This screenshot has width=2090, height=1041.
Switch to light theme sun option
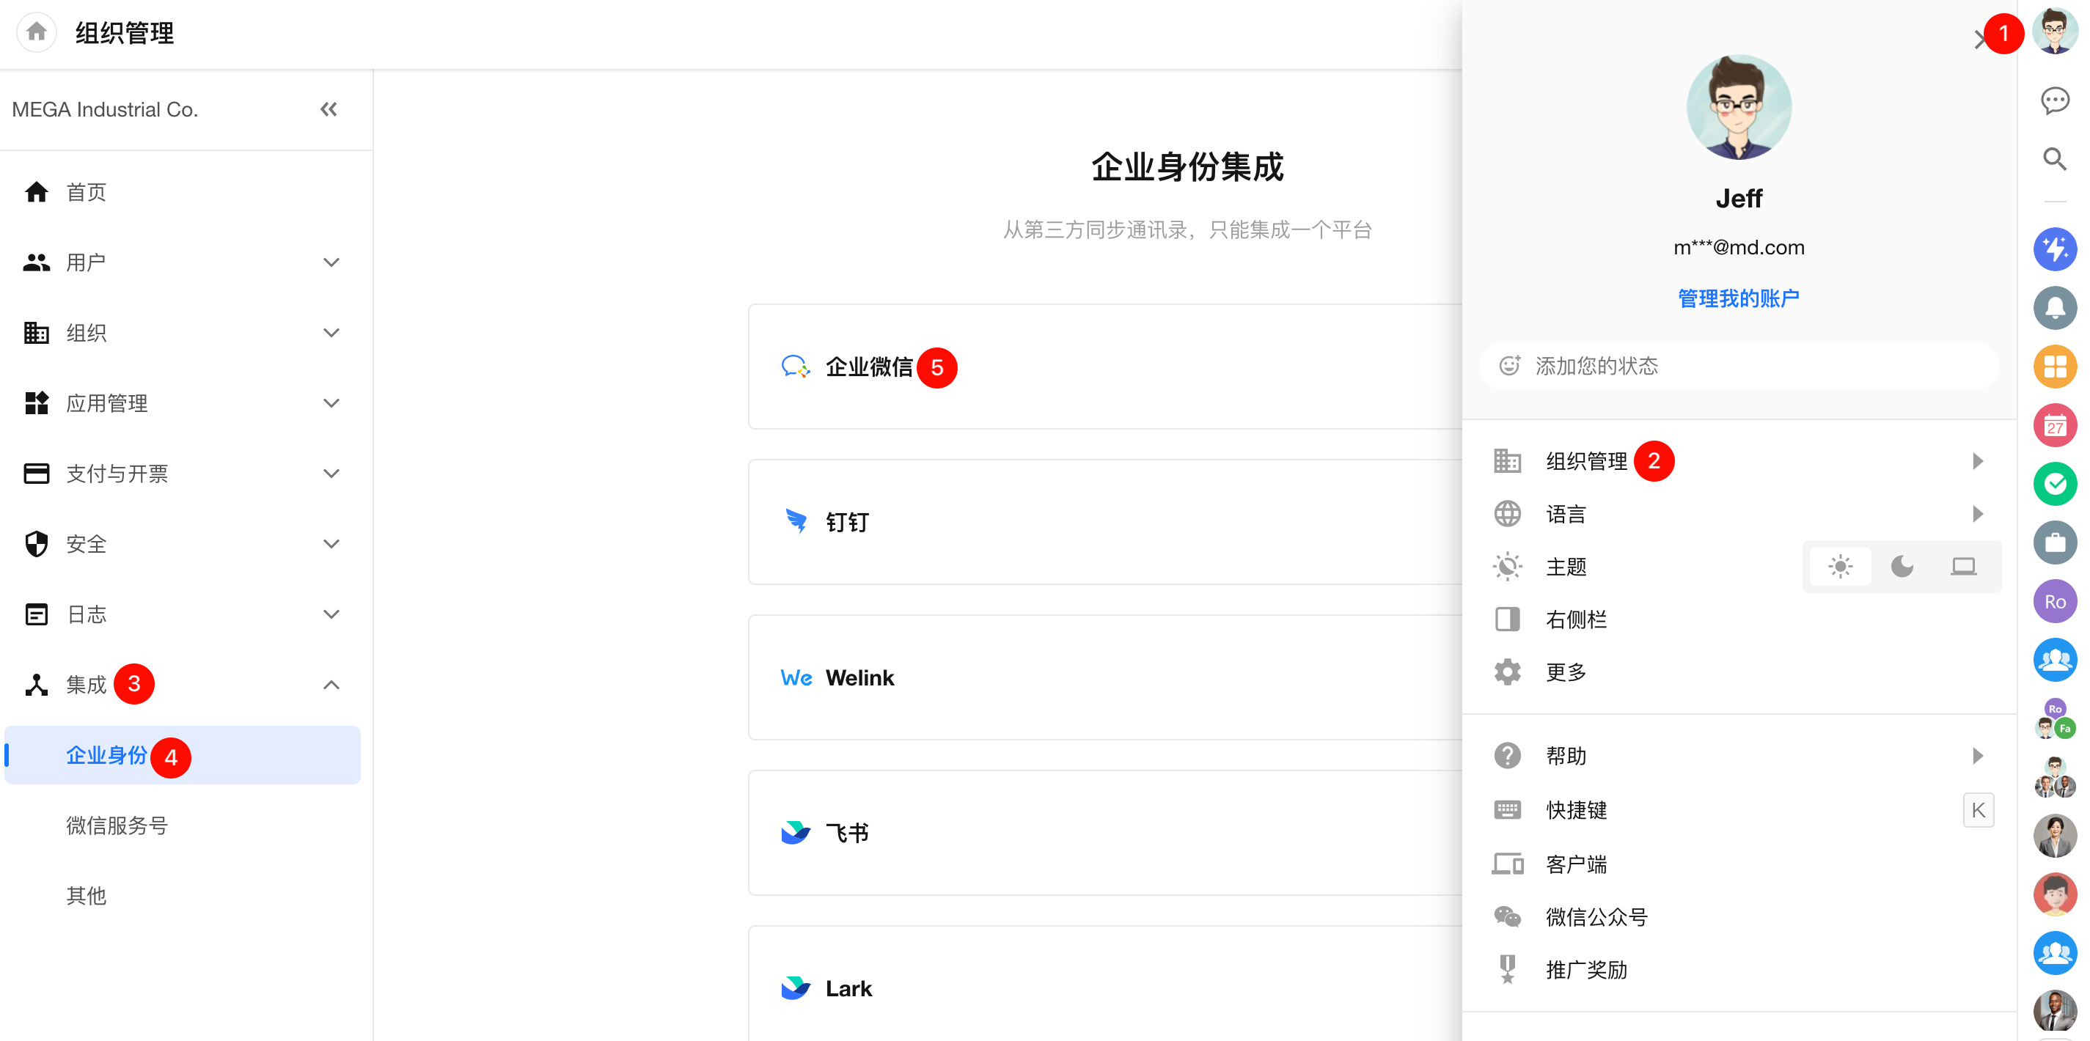(1840, 567)
